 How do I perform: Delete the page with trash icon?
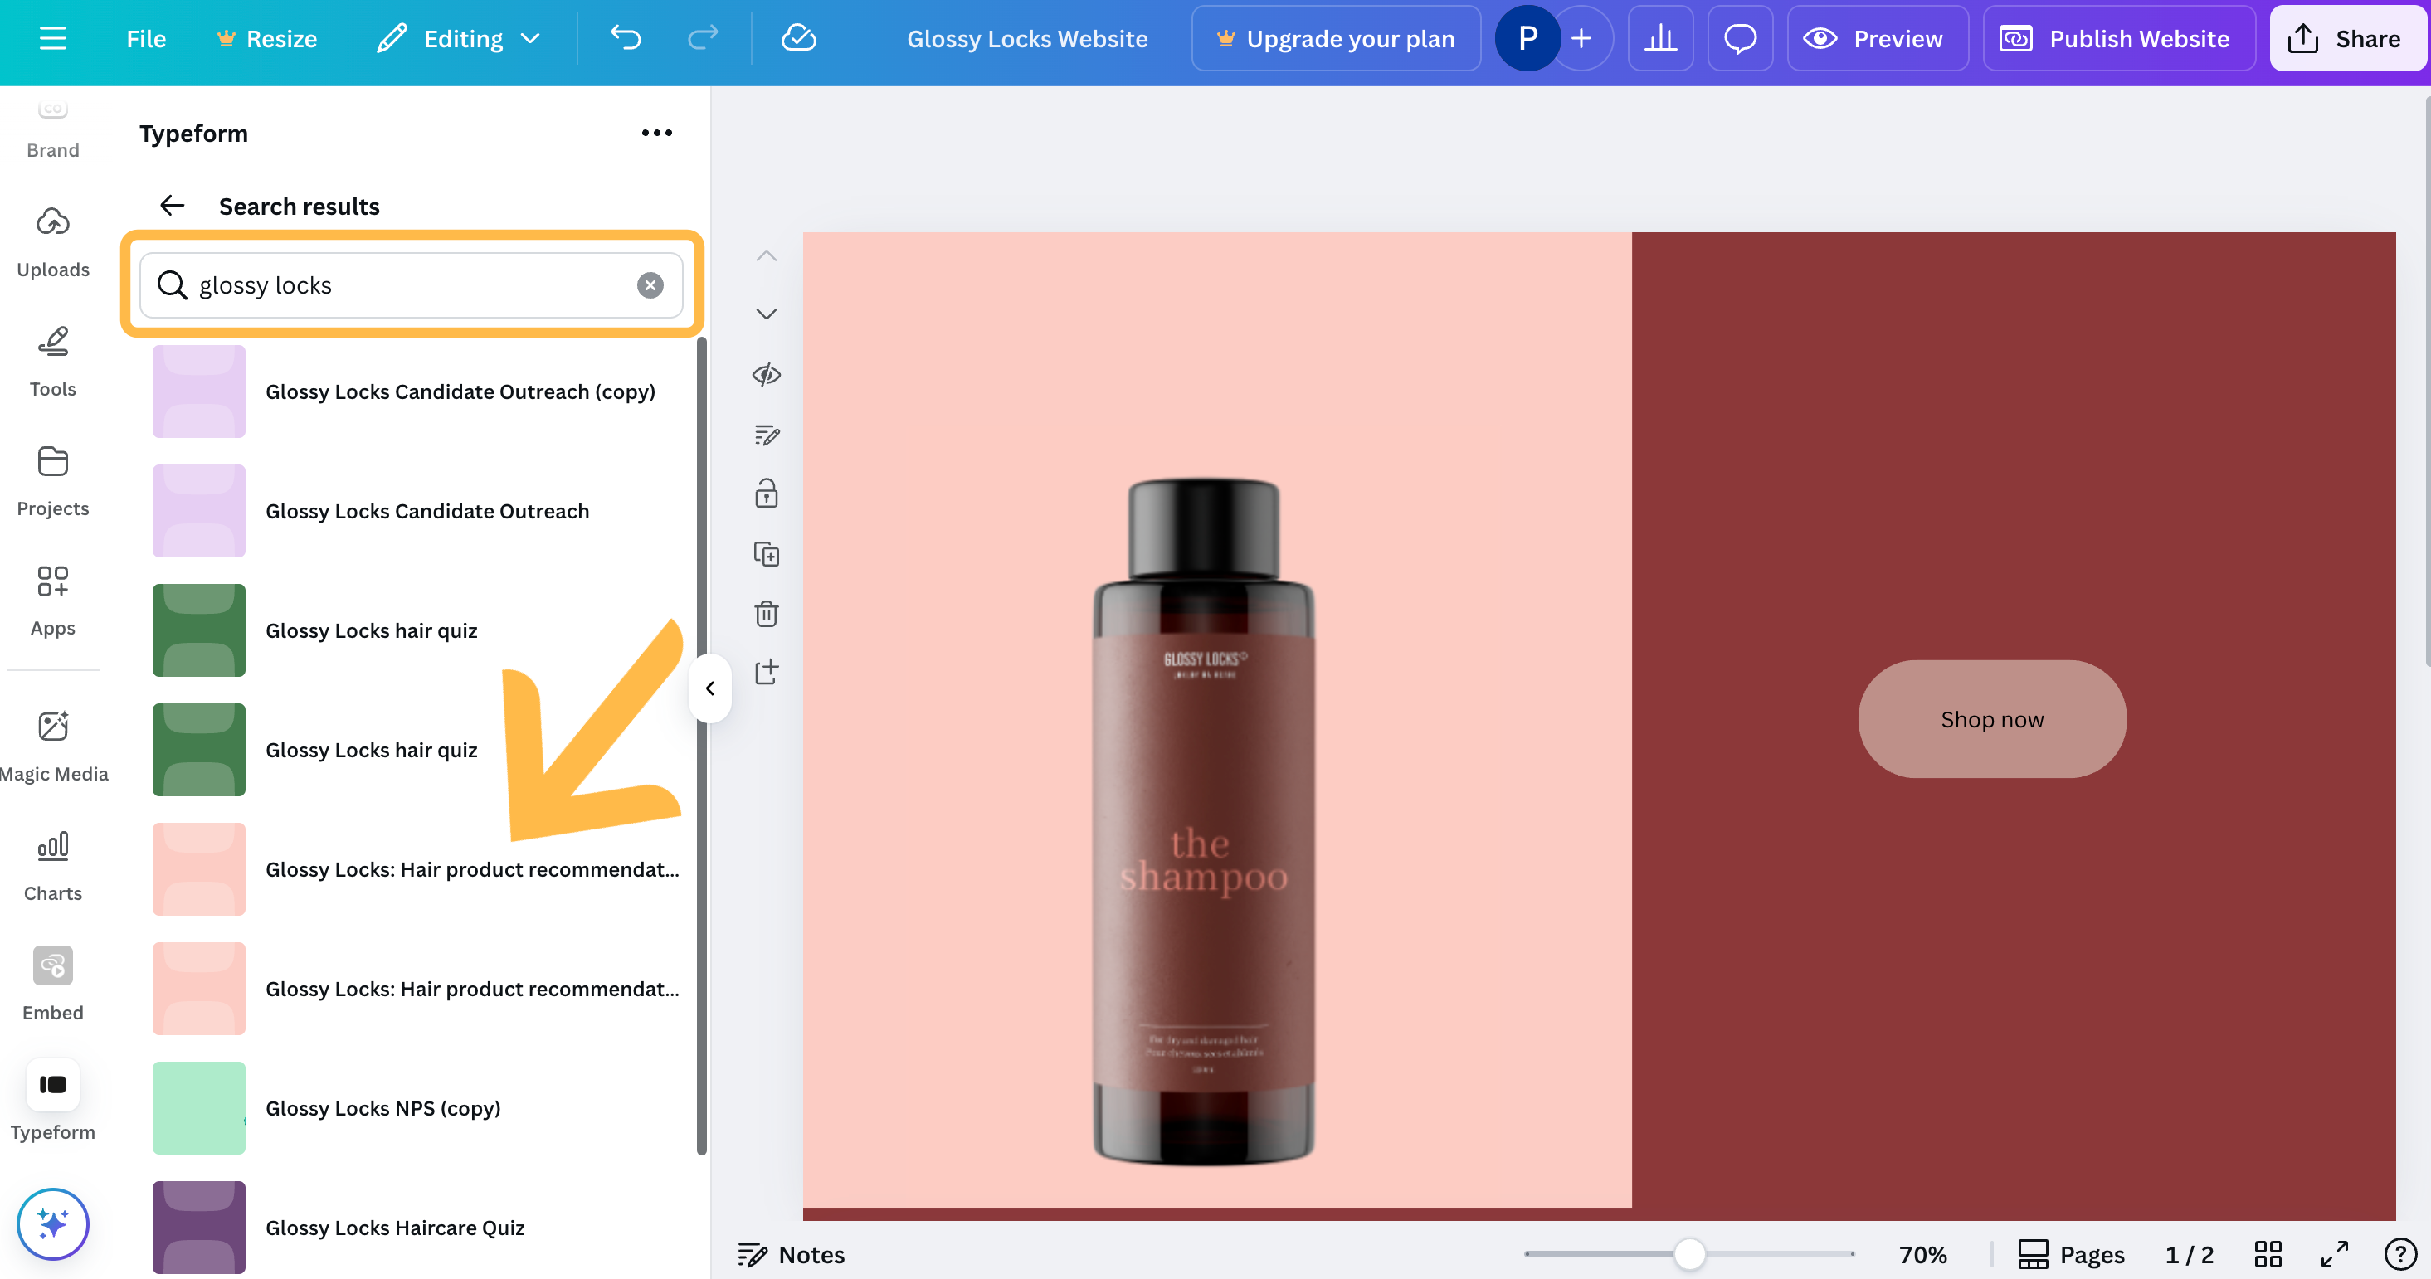pyautogui.click(x=767, y=613)
